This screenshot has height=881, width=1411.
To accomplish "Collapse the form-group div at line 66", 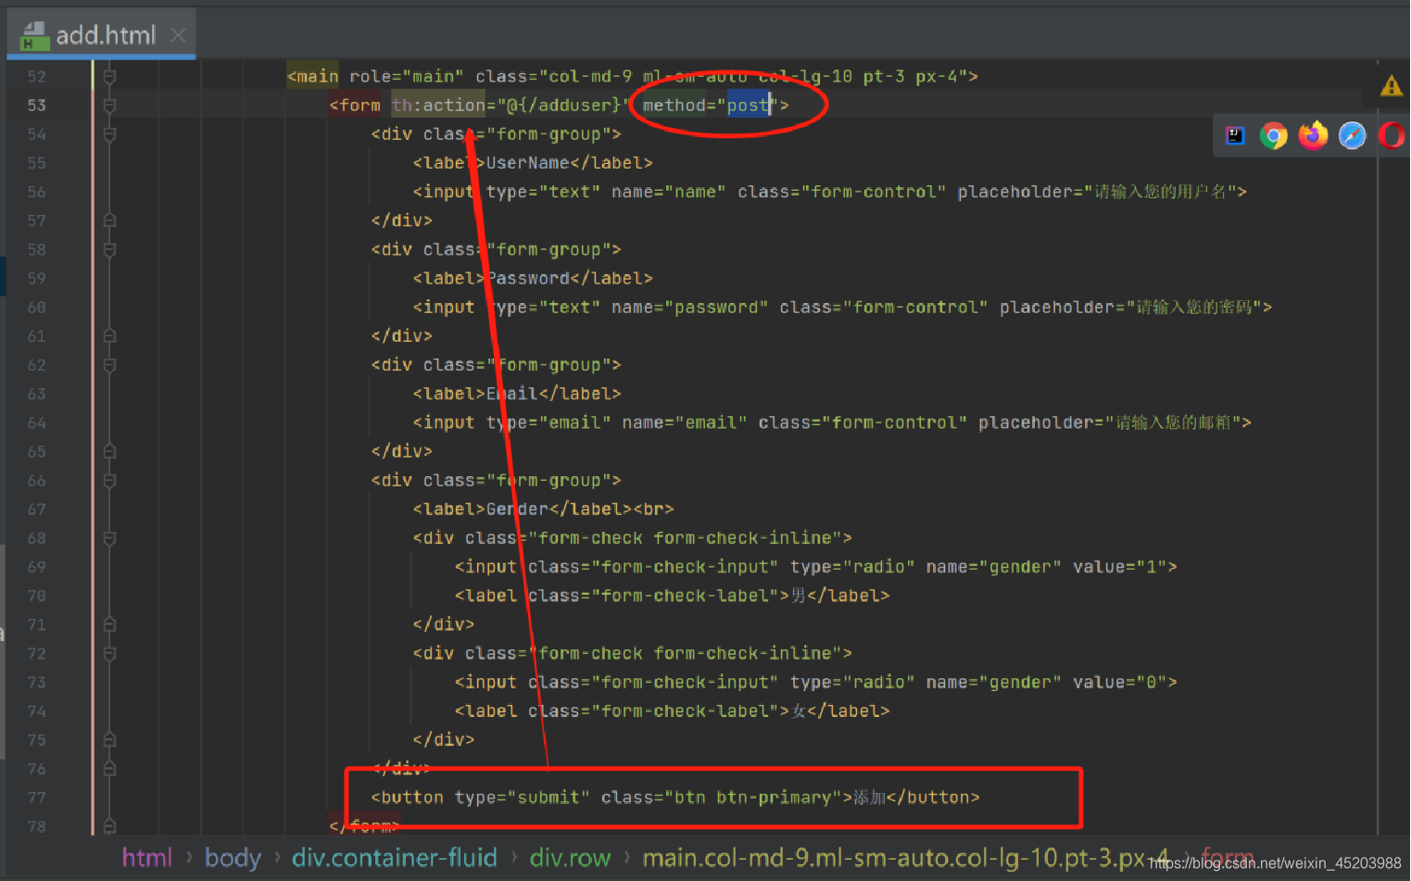I will [109, 481].
